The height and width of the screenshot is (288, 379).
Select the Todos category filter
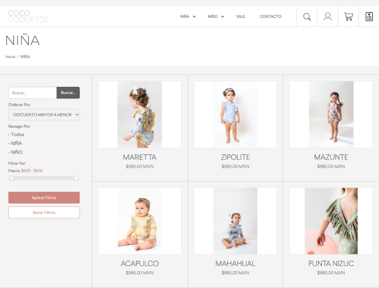point(16,135)
